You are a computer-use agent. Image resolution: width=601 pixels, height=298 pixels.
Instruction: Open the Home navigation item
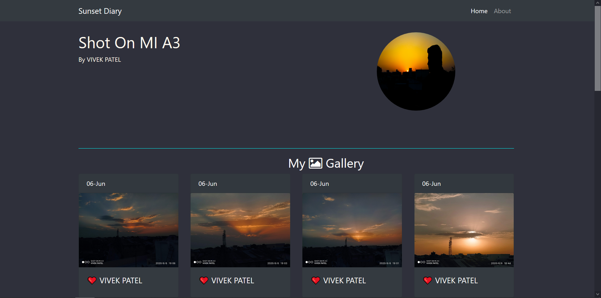(x=479, y=11)
